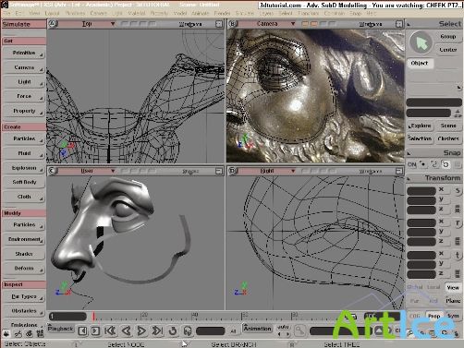Go to last frame
The height and width of the screenshot is (348, 464).
157,330
